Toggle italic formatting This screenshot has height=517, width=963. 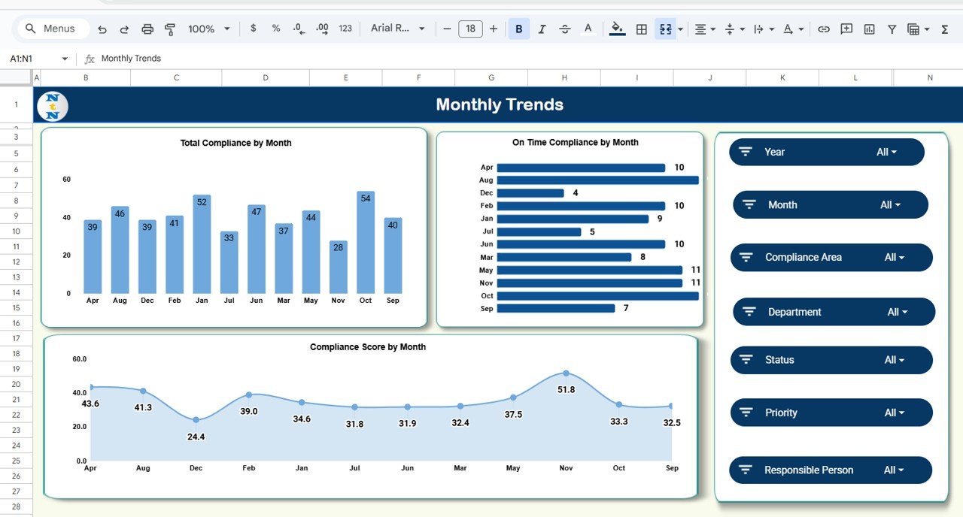coord(542,29)
